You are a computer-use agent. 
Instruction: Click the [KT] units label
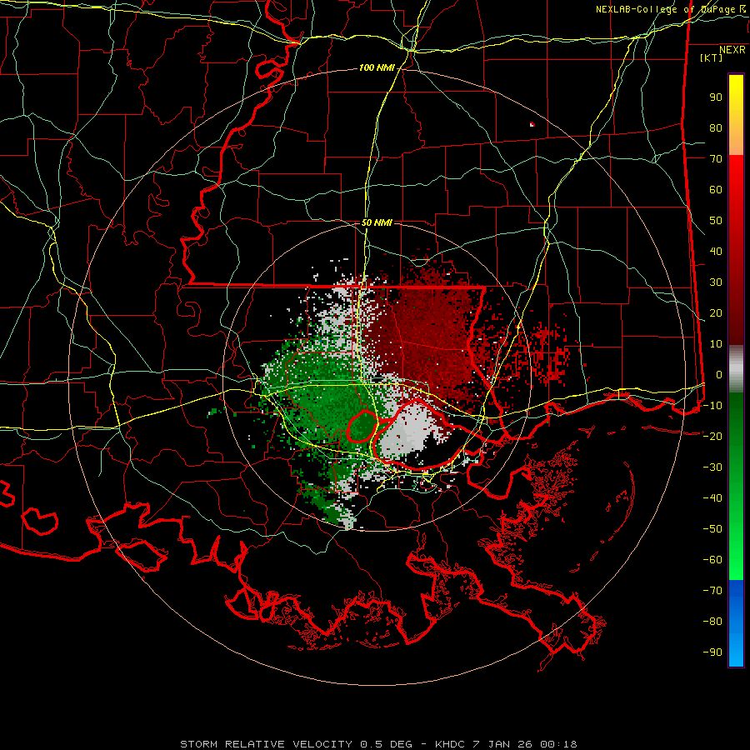pos(712,57)
